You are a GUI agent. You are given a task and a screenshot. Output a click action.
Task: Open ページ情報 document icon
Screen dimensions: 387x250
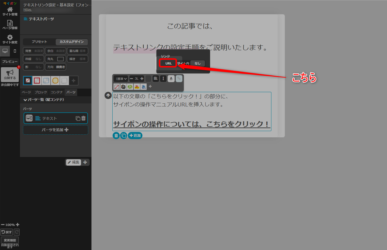tap(10, 25)
